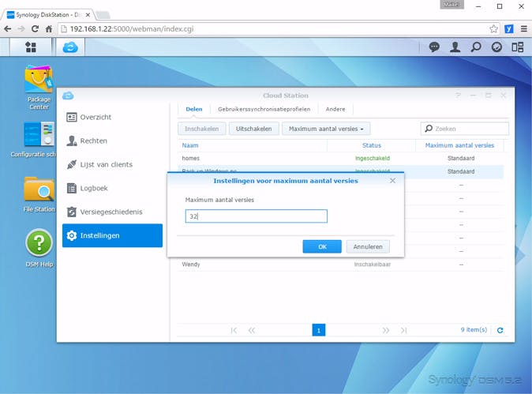532x394 pixels.
Task: Go to first page of list
Action: (234, 330)
